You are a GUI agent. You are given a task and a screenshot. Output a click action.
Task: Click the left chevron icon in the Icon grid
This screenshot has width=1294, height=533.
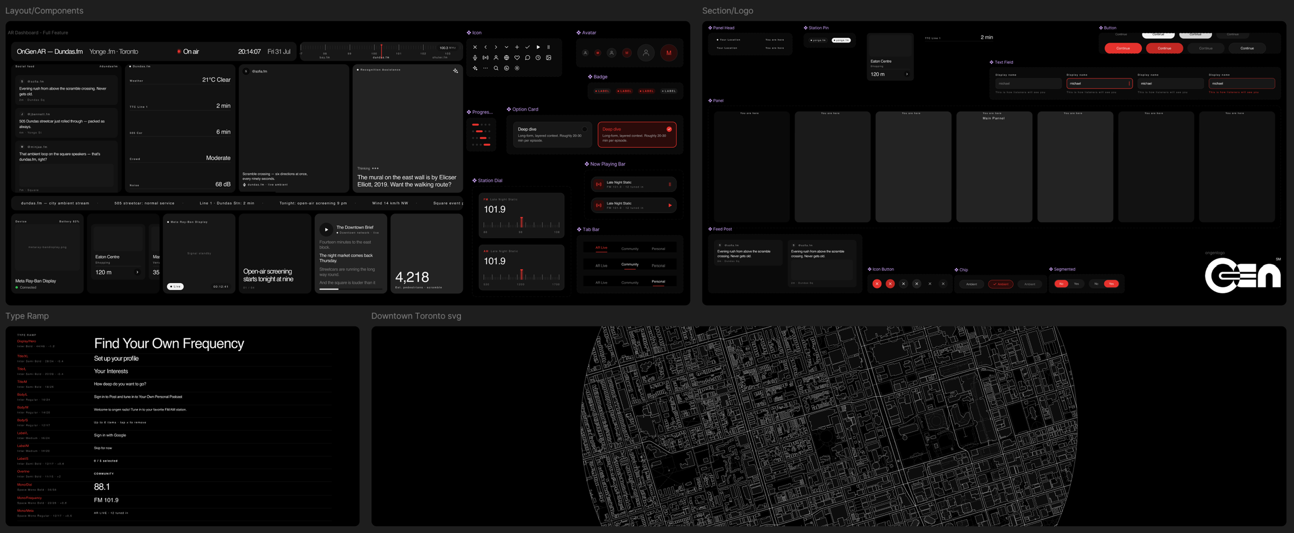[x=485, y=47]
